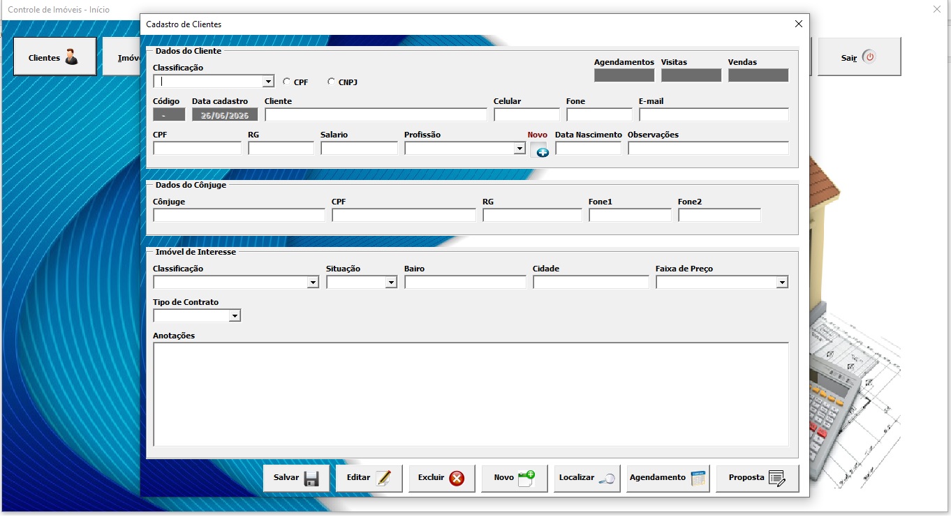951x517 pixels.
Task: Click the Salvar button with floppy disk
Action: (296, 479)
